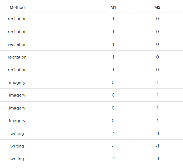Click M1 value in first recitation row
Screen dimensions: 183x168
[x=113, y=19]
